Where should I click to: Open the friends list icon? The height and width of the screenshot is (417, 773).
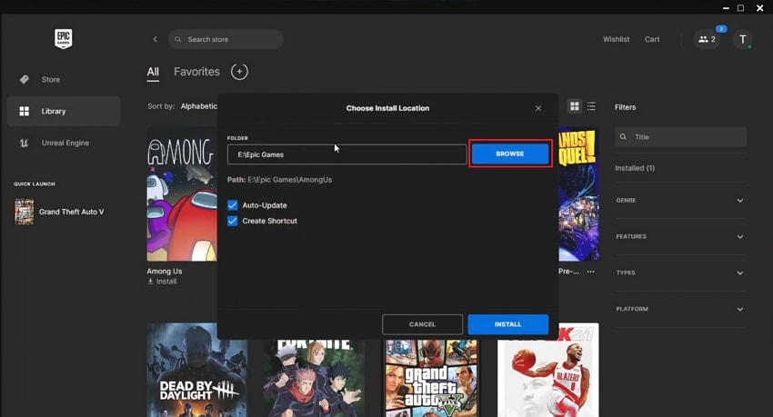[708, 39]
